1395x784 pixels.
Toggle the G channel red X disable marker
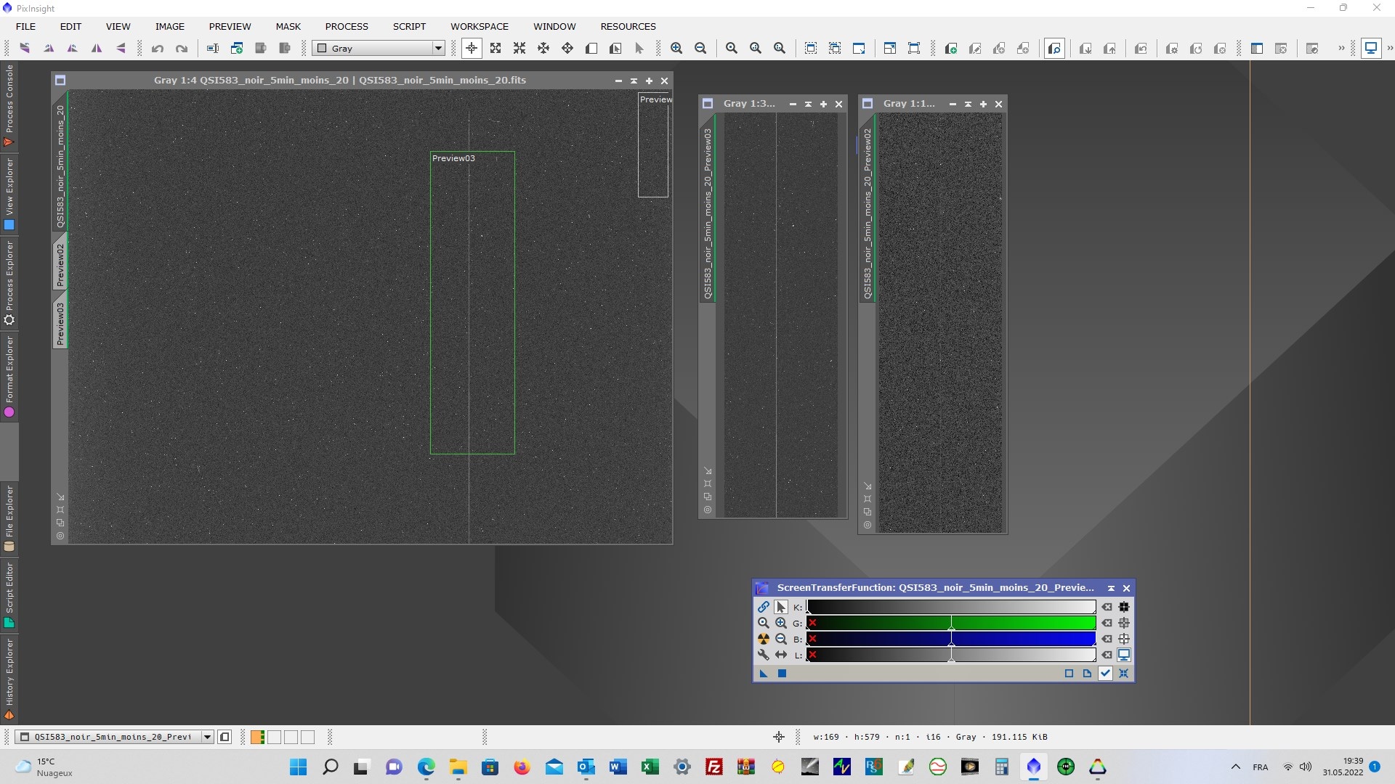[812, 623]
